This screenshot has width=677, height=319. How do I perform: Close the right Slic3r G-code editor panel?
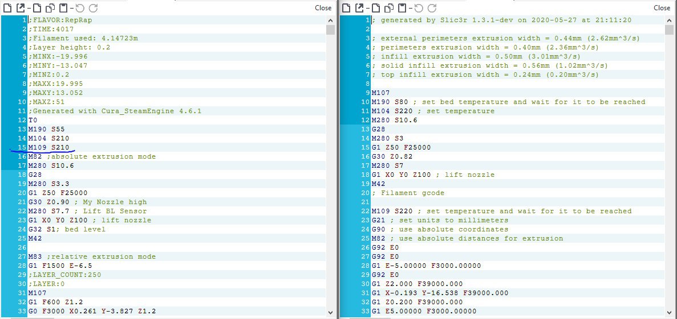point(662,8)
